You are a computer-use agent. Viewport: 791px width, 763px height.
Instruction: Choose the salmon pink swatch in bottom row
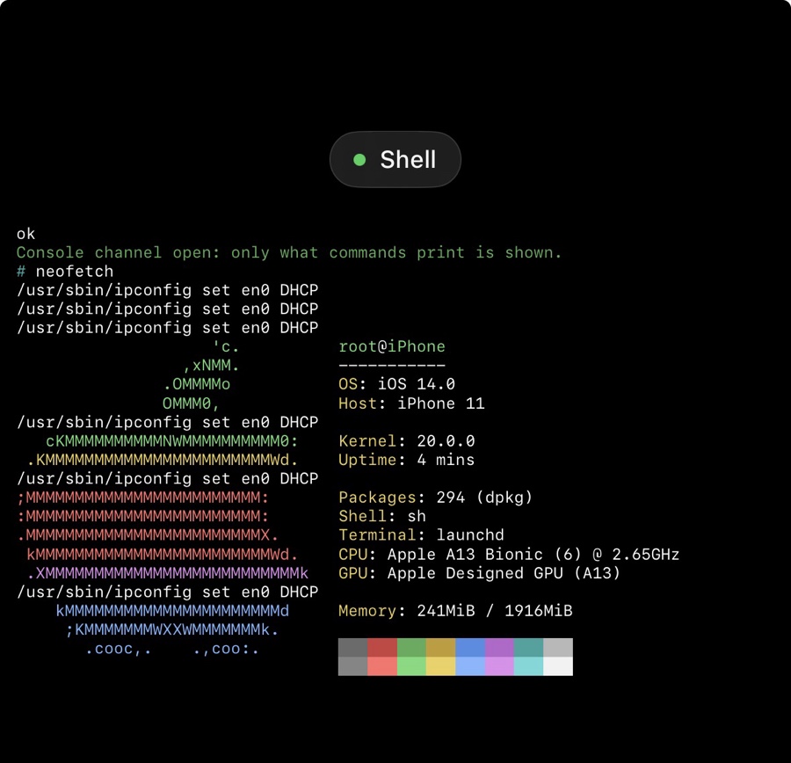382,666
